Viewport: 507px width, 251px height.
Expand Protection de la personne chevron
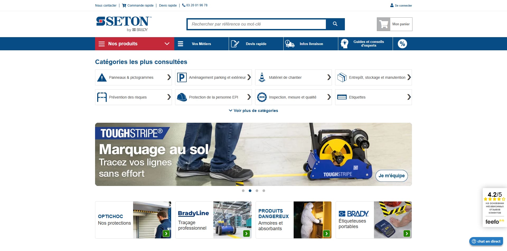tap(249, 97)
